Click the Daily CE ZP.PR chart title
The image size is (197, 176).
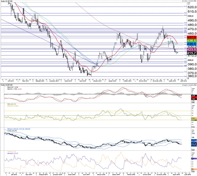pyautogui.click(x=6, y=2)
